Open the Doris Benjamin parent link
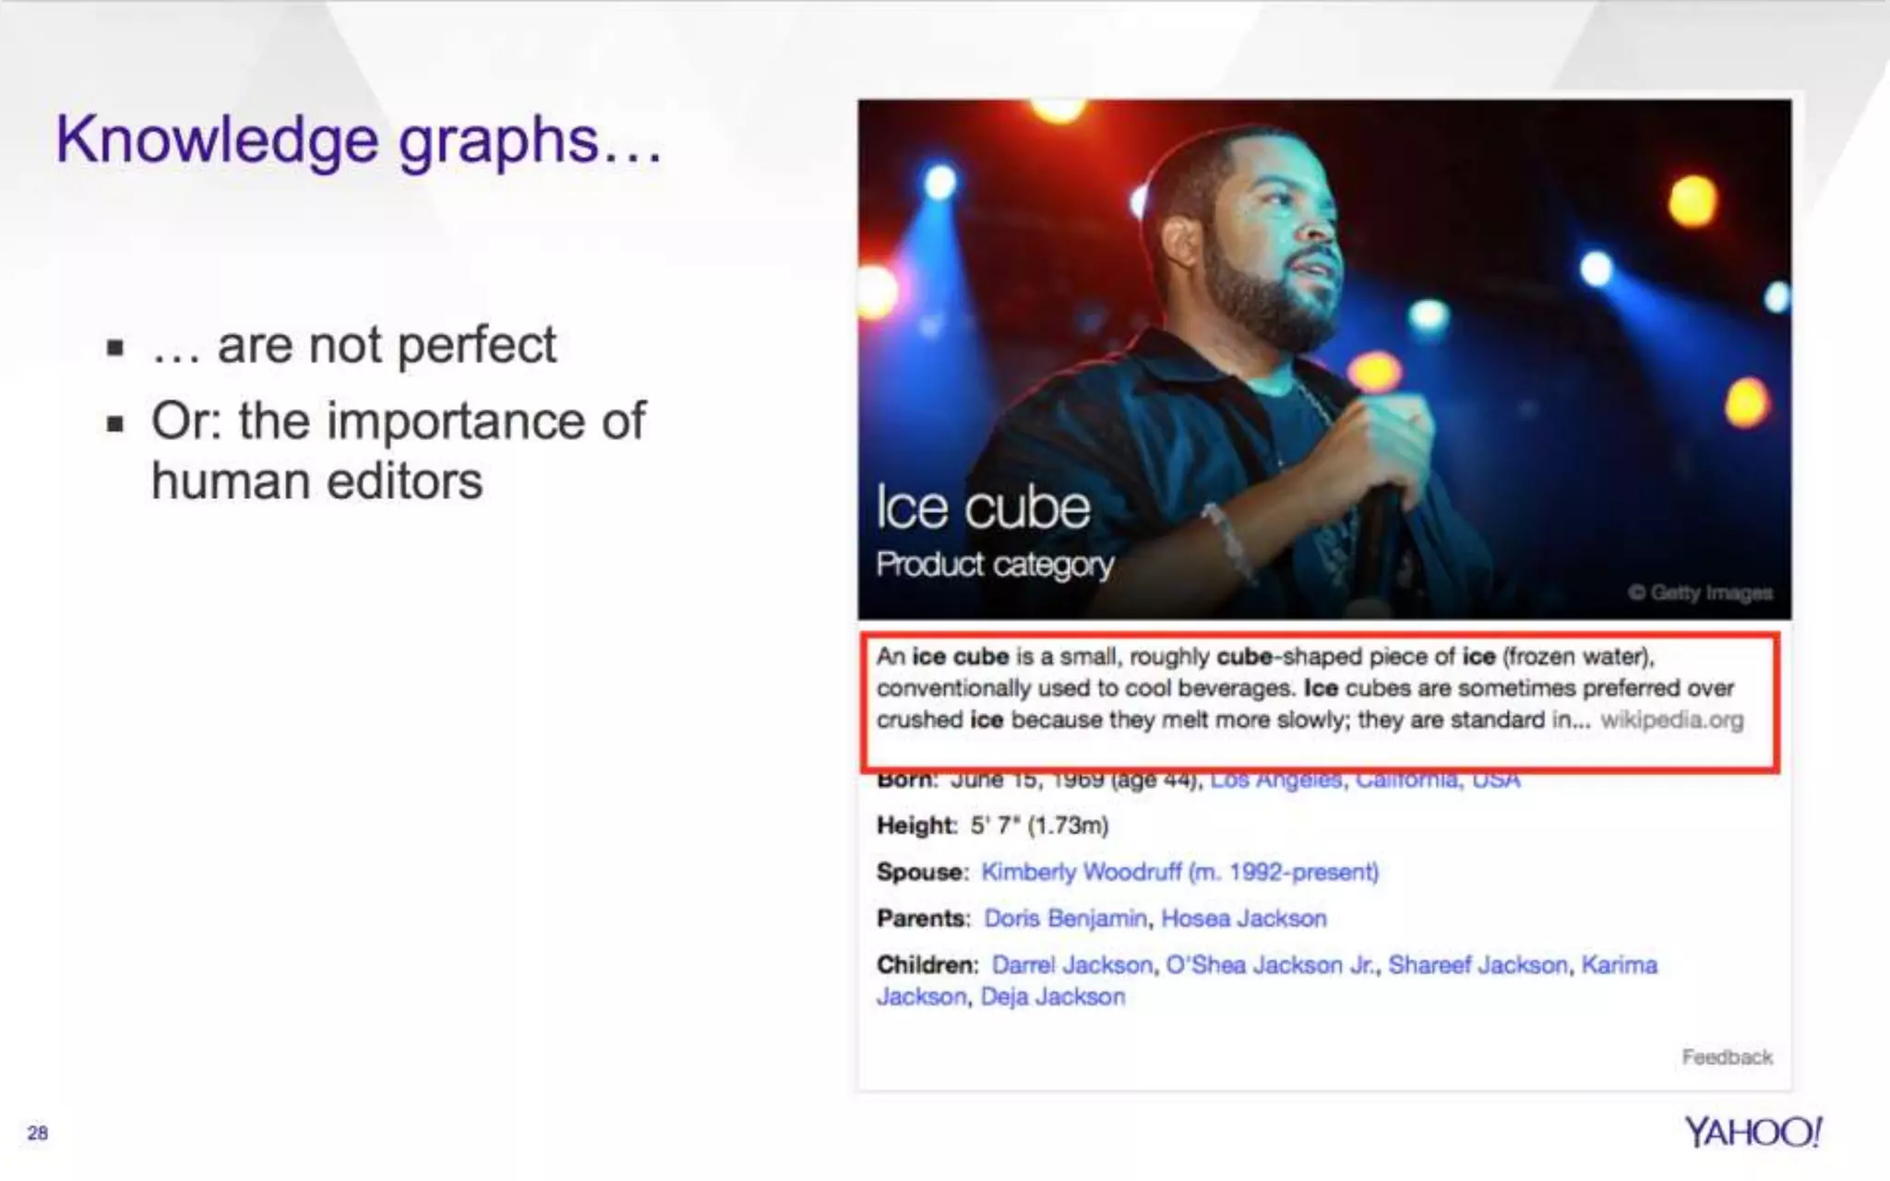Screen dimensions: 1890x1181 click(1065, 918)
